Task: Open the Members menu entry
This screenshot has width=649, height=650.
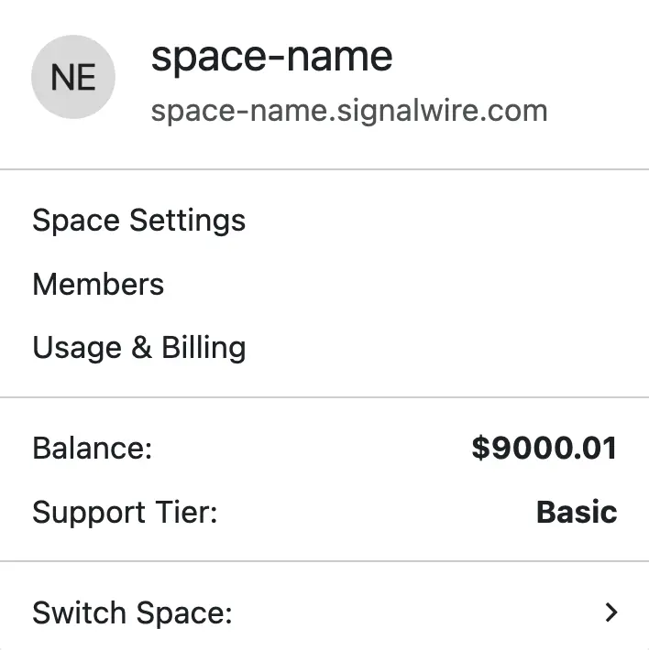Action: [x=98, y=285]
